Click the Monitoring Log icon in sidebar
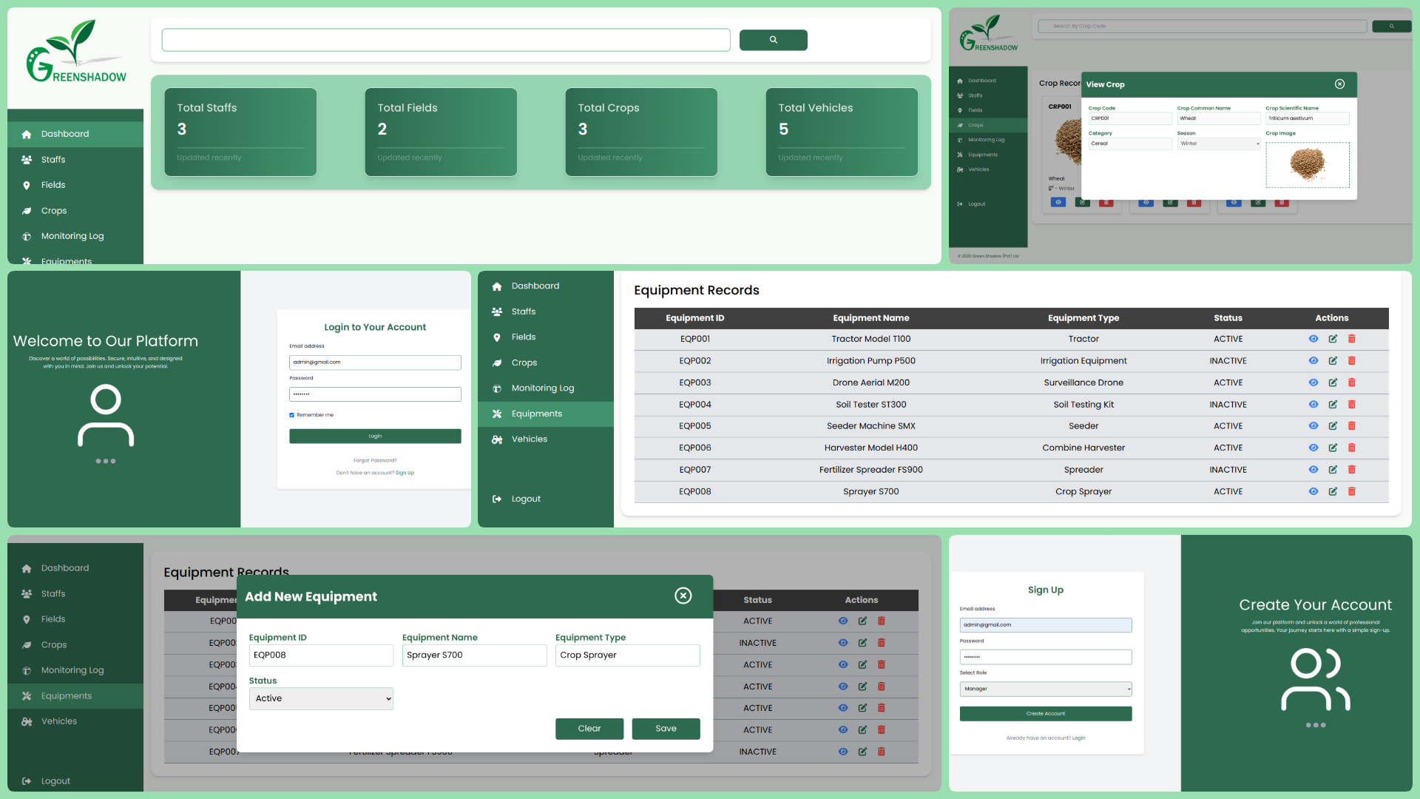 27,235
